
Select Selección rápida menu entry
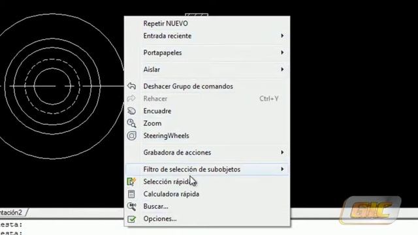[207, 181]
